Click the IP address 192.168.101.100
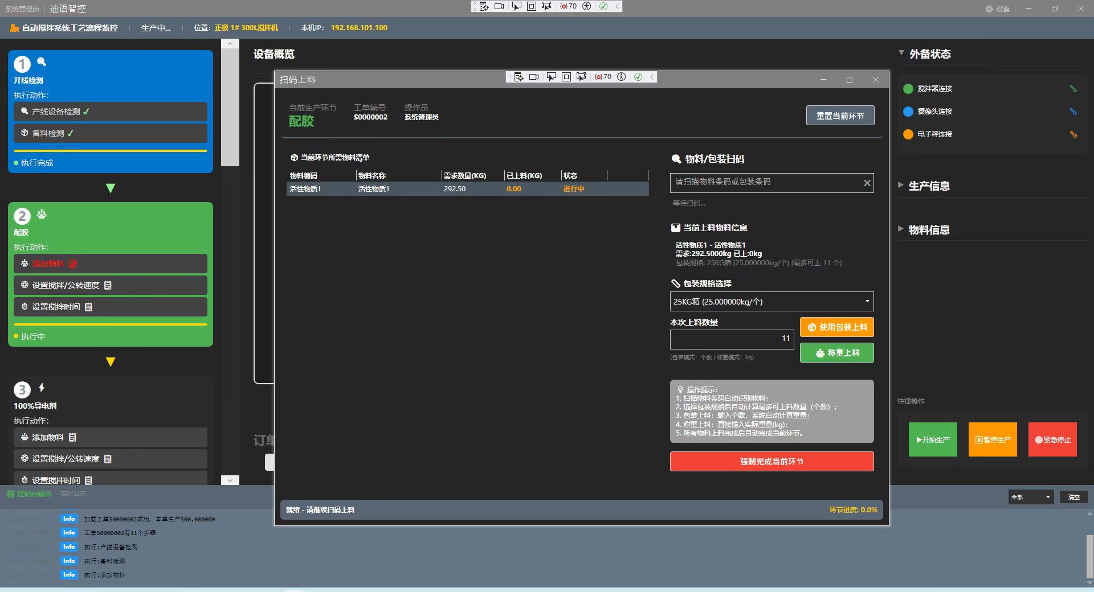This screenshot has height=592, width=1094. tap(359, 27)
